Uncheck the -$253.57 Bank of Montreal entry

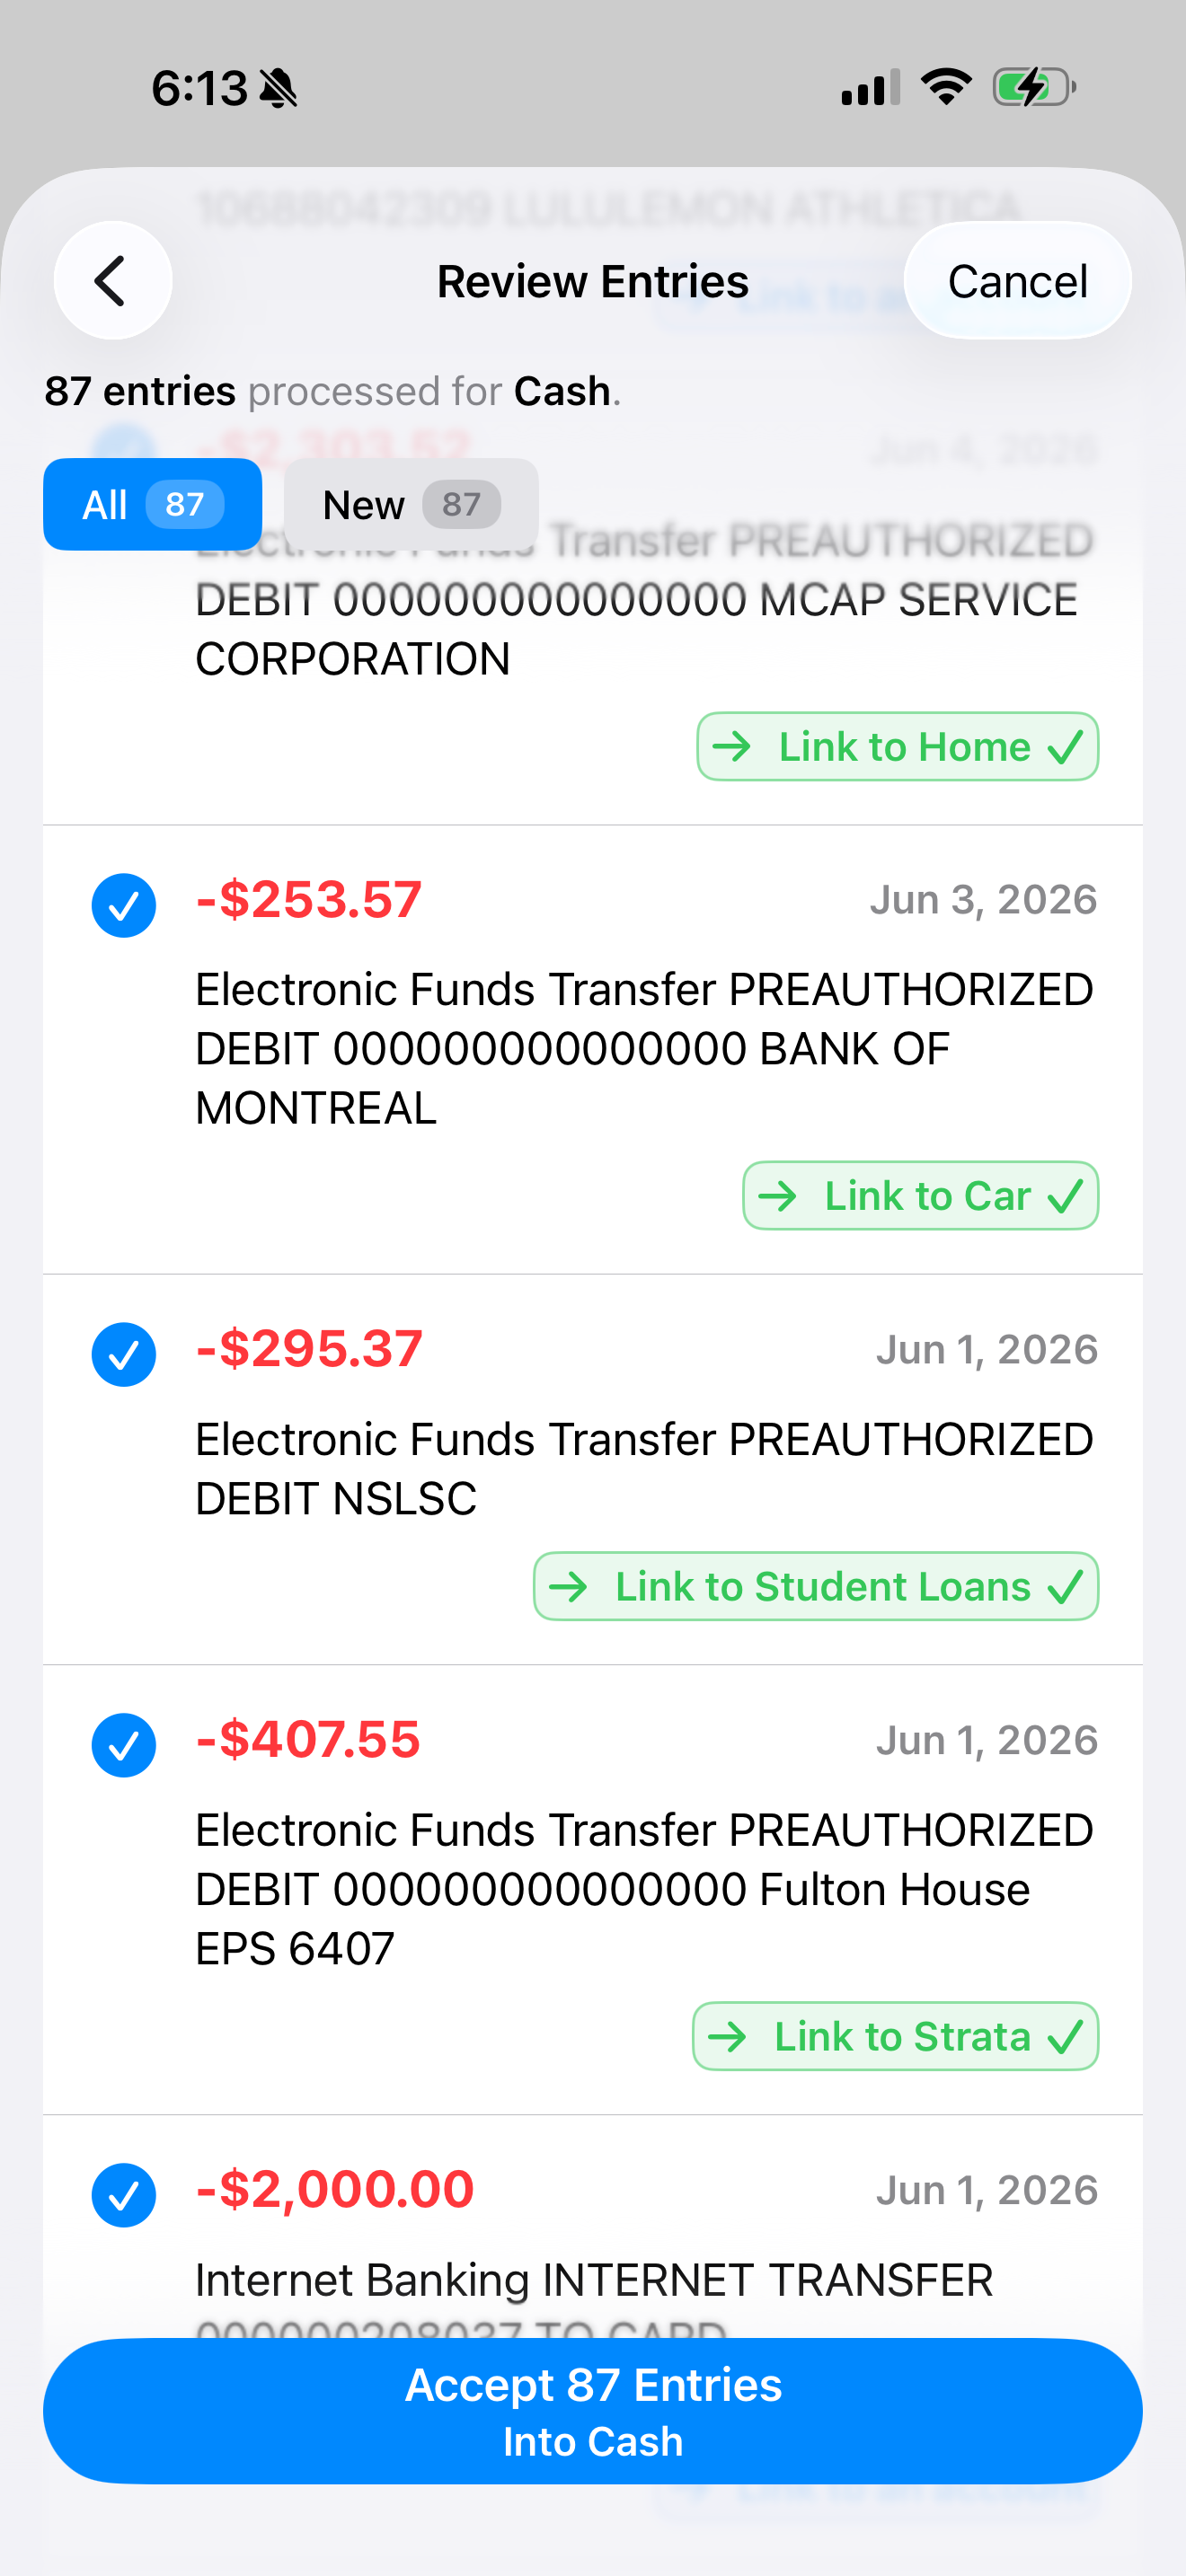tap(124, 905)
